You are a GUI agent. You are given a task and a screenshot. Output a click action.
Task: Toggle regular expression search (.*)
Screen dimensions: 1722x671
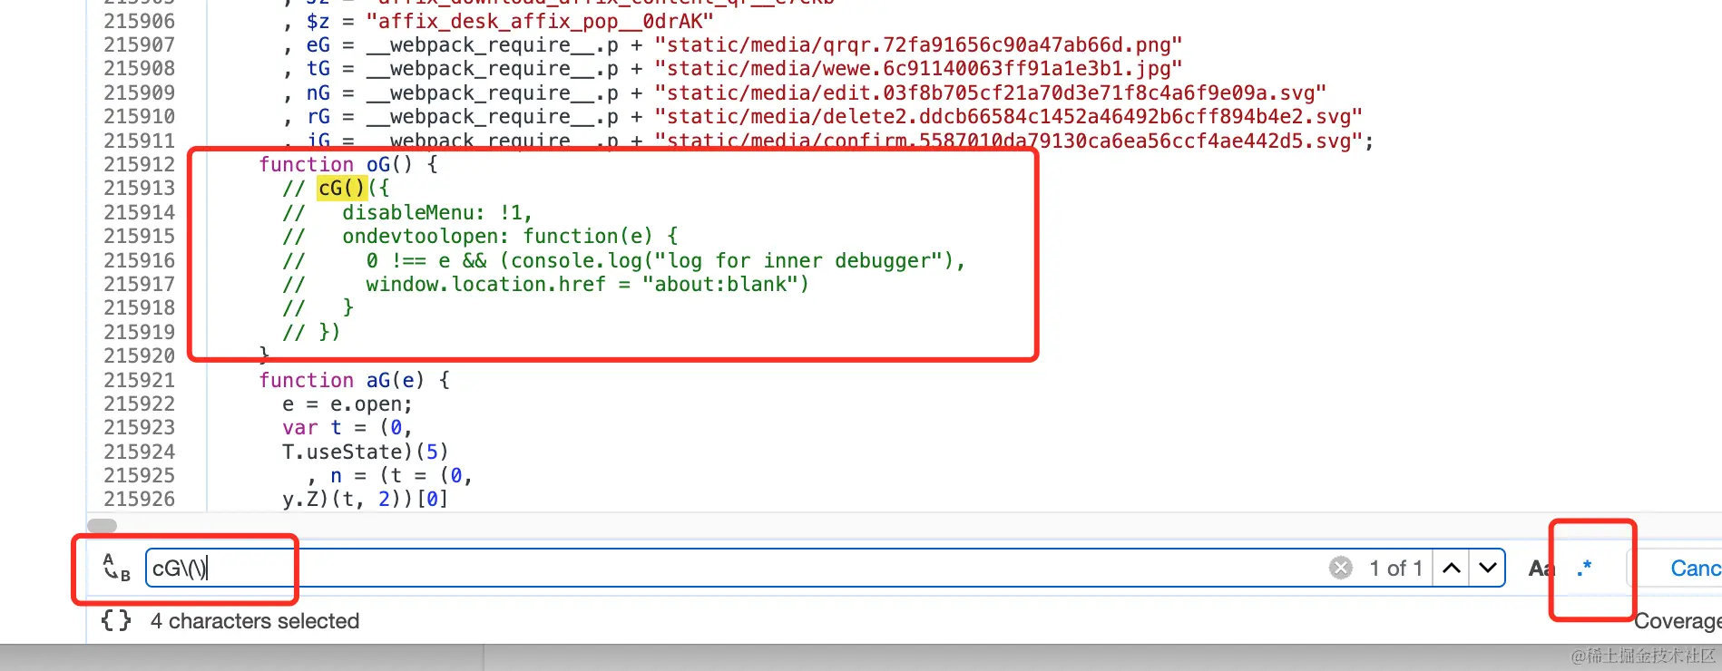click(1584, 568)
